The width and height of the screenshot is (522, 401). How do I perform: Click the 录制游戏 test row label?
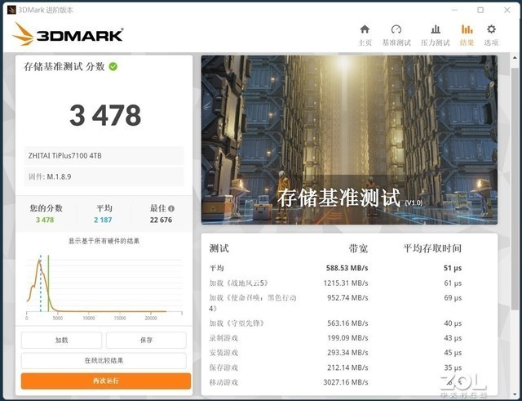click(223, 338)
